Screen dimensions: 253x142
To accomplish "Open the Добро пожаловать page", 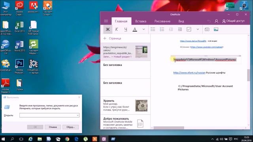I will [x=125, y=122].
